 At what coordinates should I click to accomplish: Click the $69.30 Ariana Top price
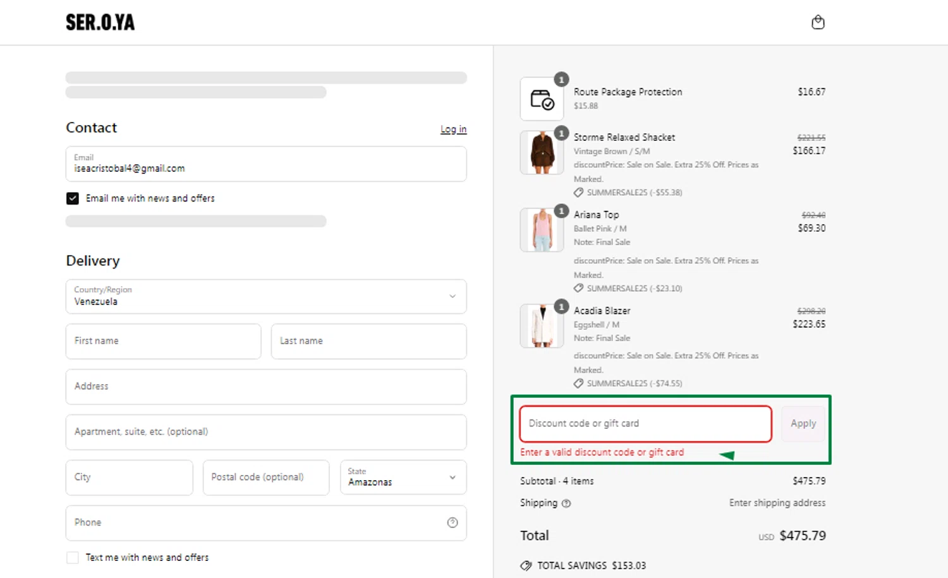coord(811,228)
